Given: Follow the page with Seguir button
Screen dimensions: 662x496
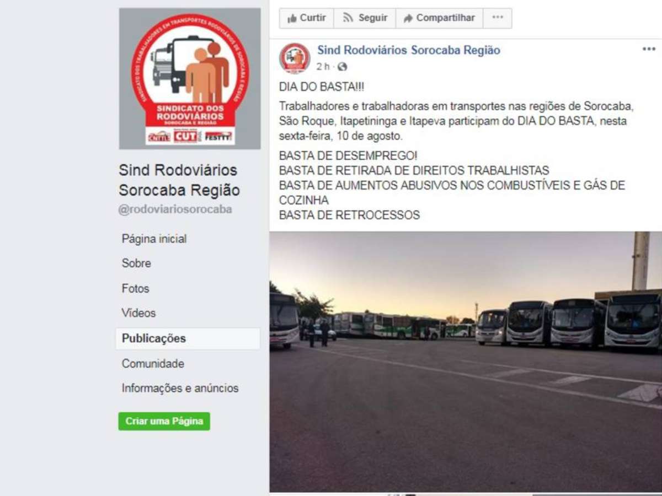Looking at the screenshot, I should (x=365, y=18).
